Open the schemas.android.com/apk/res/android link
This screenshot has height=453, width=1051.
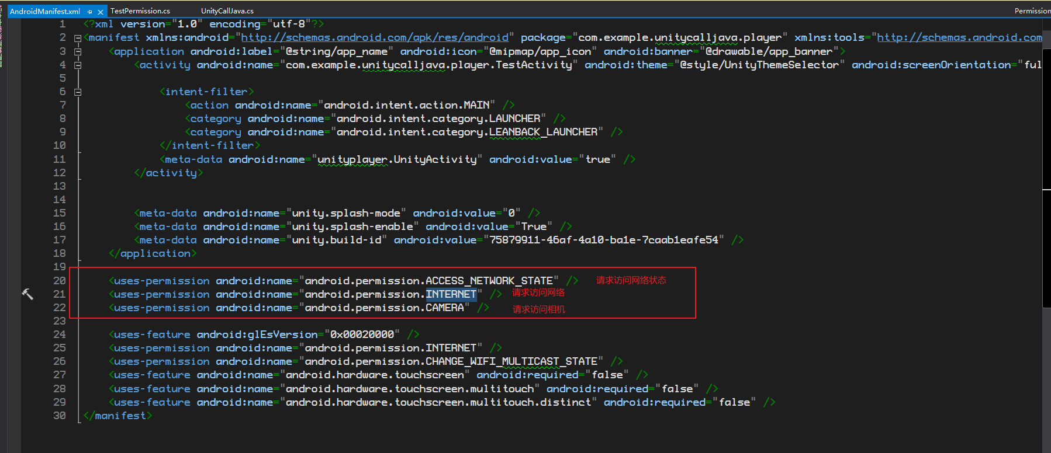[375, 37]
